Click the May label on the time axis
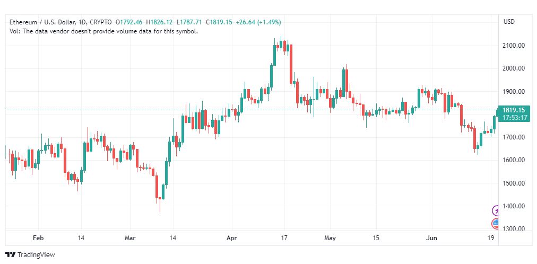The image size is (537, 264). [x=330, y=238]
